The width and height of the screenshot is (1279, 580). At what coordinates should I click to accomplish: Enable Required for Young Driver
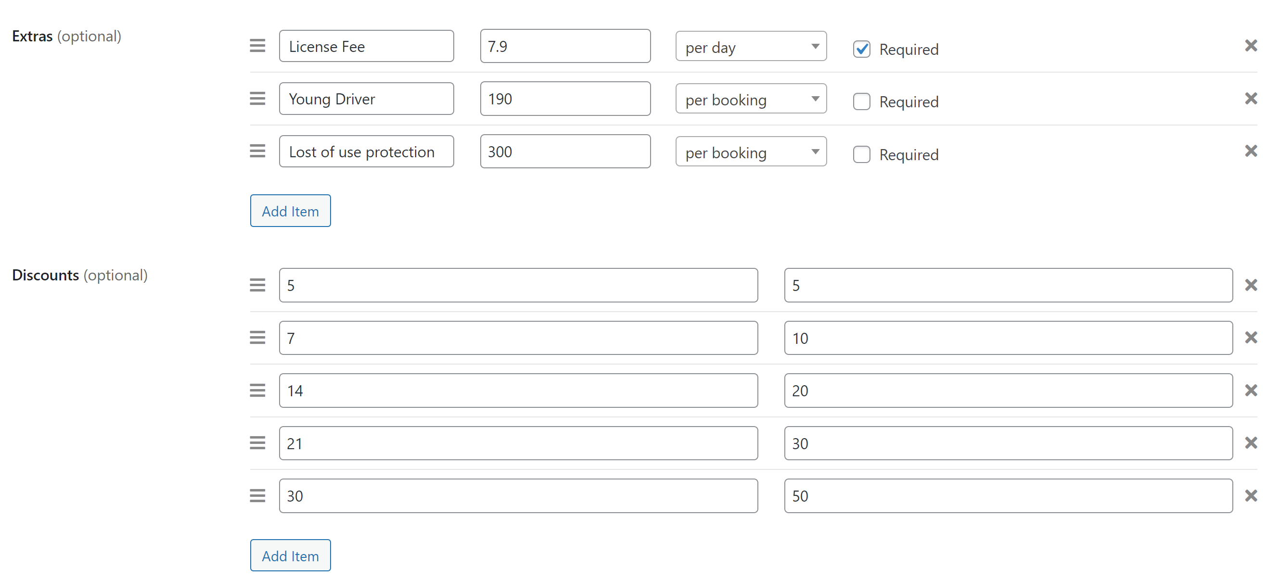861,101
